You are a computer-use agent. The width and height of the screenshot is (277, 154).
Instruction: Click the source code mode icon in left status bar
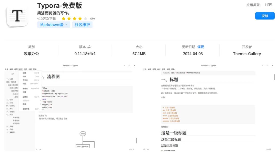(41, 149)
